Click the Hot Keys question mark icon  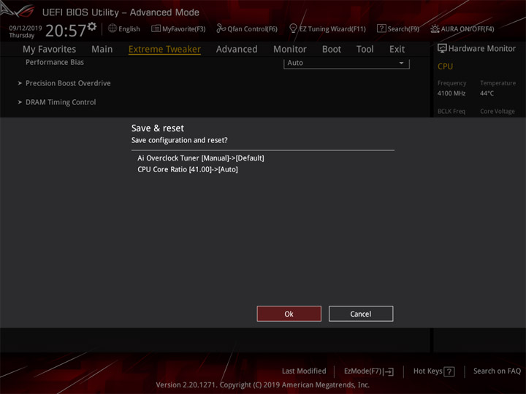[x=449, y=371]
